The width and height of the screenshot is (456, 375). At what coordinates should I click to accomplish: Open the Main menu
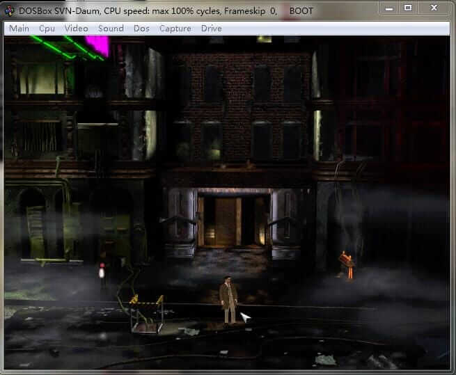[19, 29]
